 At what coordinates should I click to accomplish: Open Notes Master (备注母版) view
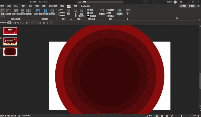click(x=52, y=12)
